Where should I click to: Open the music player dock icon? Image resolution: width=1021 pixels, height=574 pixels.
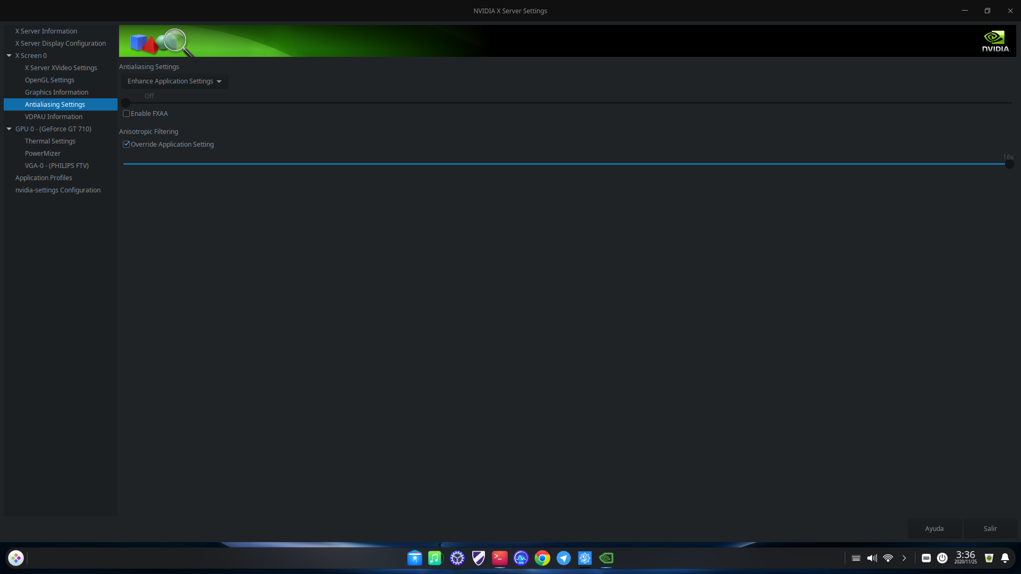click(x=436, y=558)
